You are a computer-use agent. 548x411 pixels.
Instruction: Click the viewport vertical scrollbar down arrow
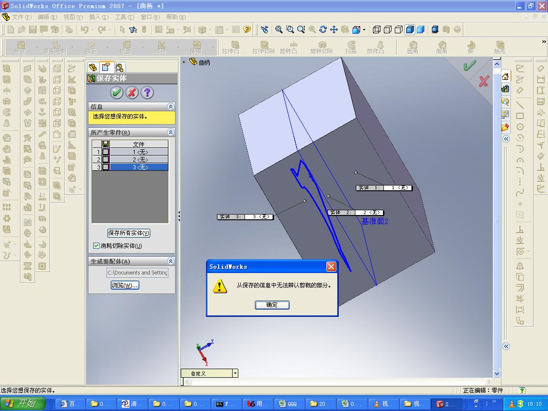497,373
